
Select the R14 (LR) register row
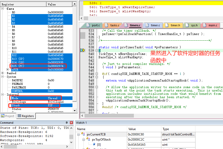point(42,62)
